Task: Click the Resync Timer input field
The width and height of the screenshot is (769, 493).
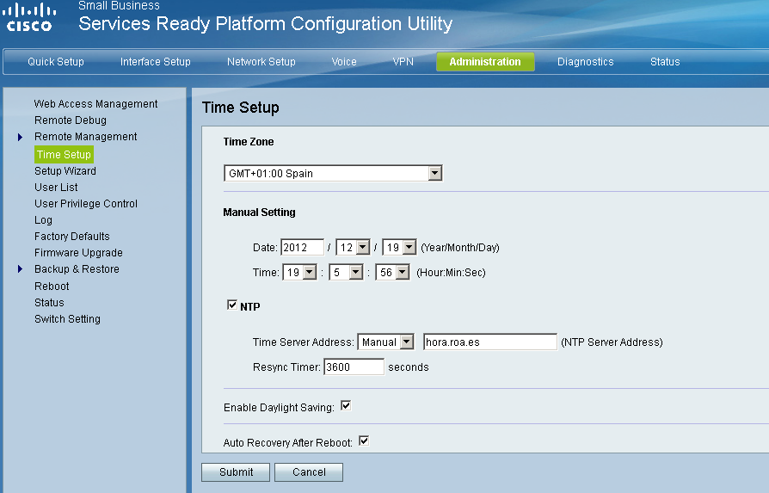Action: (x=354, y=367)
